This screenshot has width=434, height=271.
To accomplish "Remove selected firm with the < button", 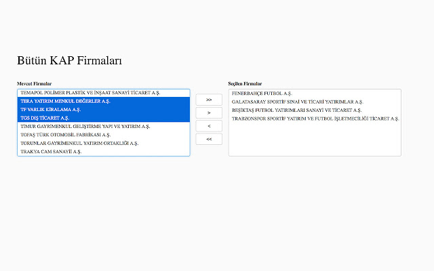I will (209, 126).
